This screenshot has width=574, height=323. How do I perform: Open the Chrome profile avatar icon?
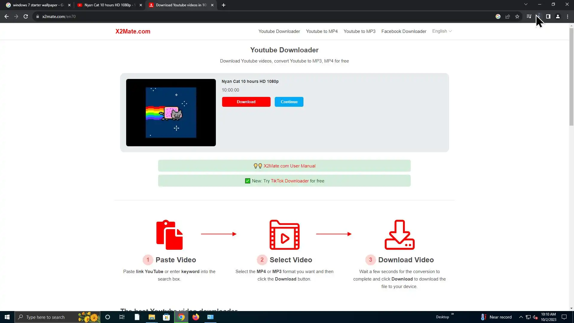tap(558, 16)
